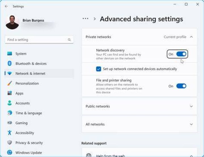Open Brian Burgess profile picture
This screenshot has height=157, width=204.
point(12,22)
